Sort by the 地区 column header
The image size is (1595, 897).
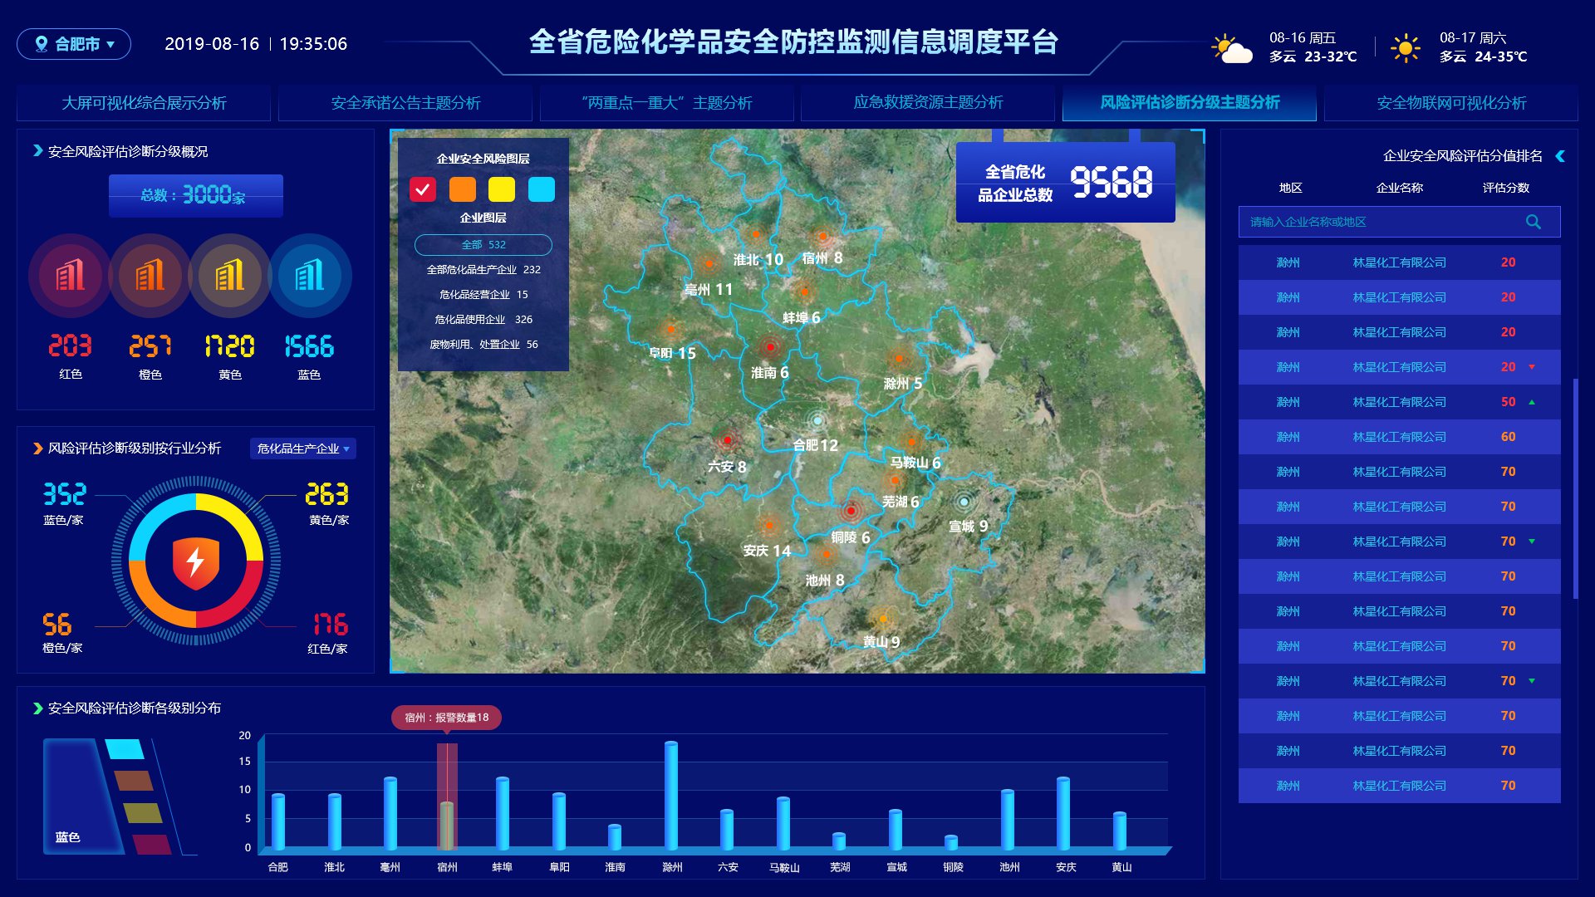coord(1290,188)
